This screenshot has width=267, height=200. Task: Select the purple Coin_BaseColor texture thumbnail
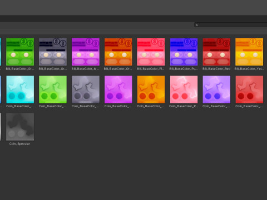[x=216, y=89]
